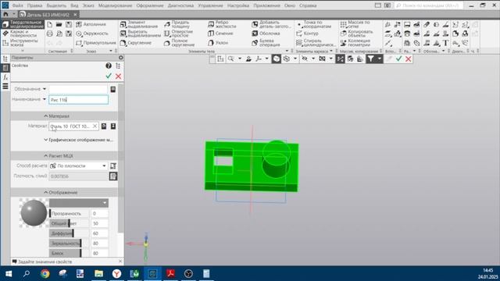
Task: Select Точка по координатам tool
Action: (314, 24)
